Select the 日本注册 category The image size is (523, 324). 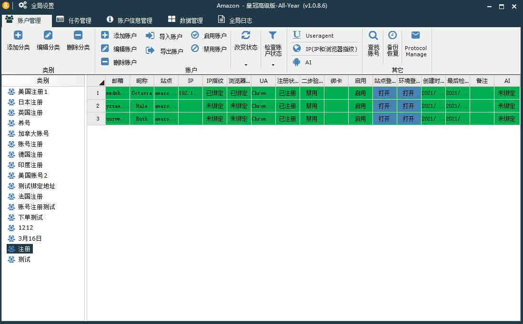pos(25,102)
